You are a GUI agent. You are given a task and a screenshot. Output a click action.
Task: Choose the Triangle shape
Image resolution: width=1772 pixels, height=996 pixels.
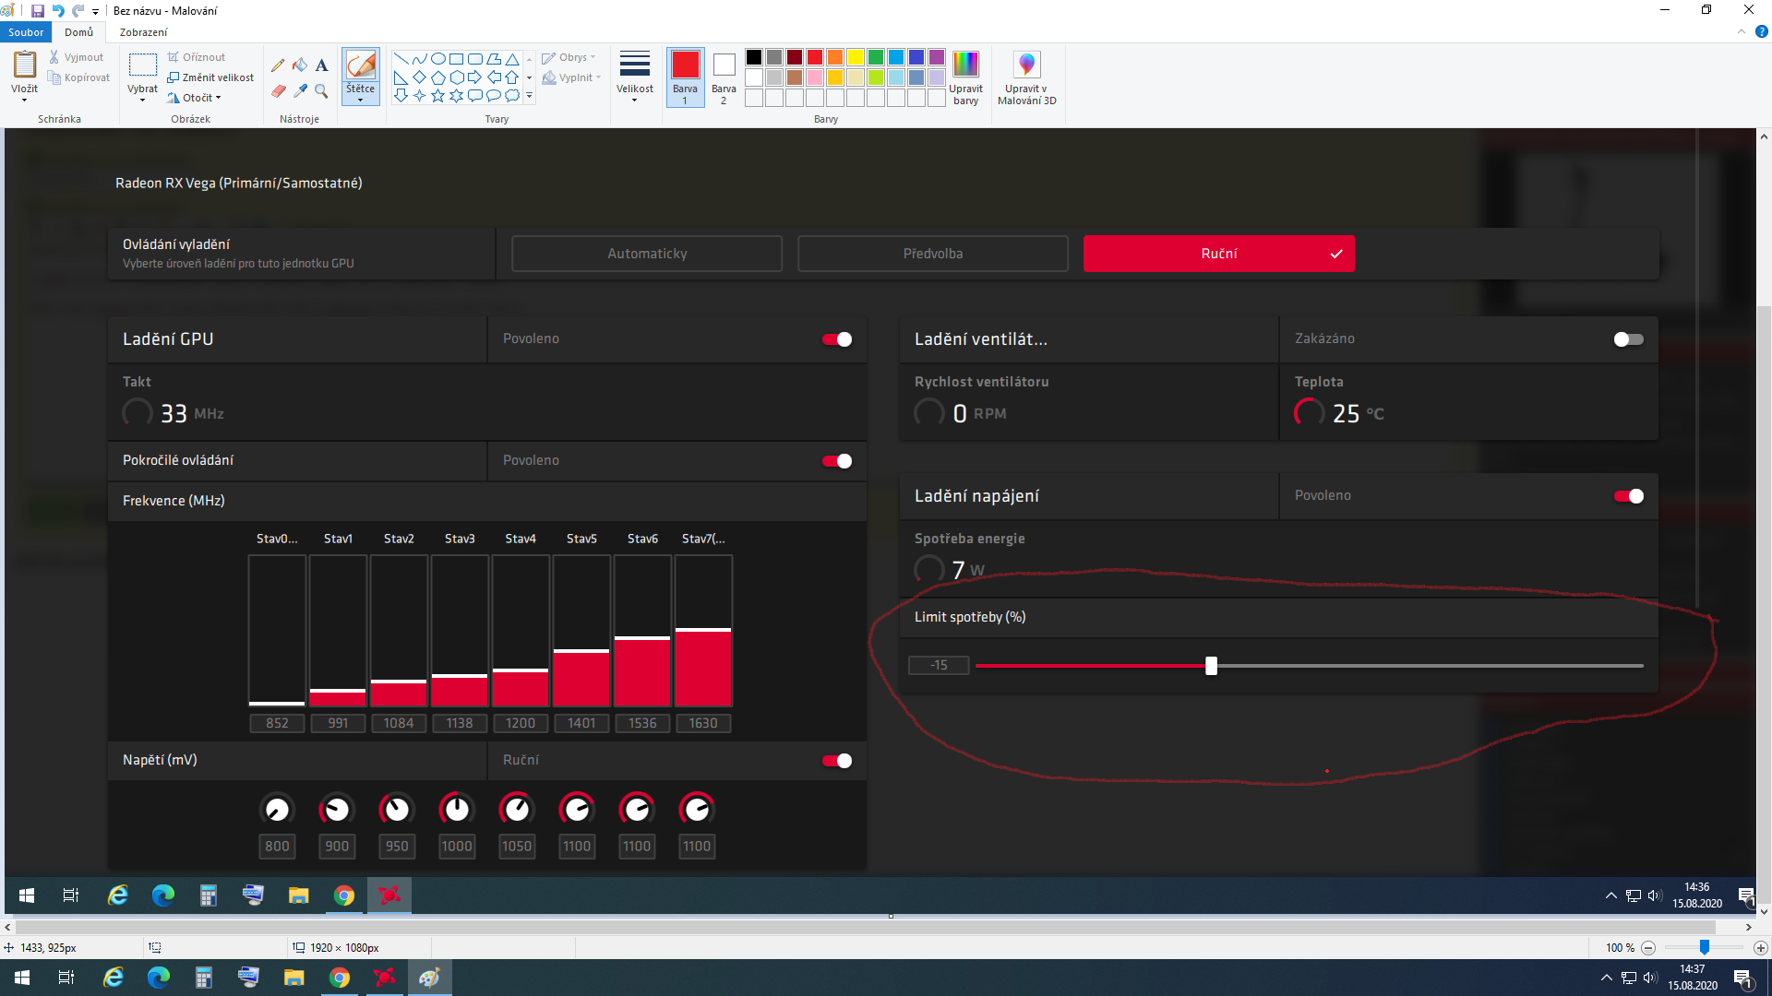[512, 58]
